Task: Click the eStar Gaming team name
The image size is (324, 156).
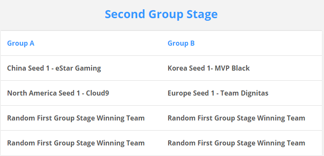Action: [x=78, y=68]
